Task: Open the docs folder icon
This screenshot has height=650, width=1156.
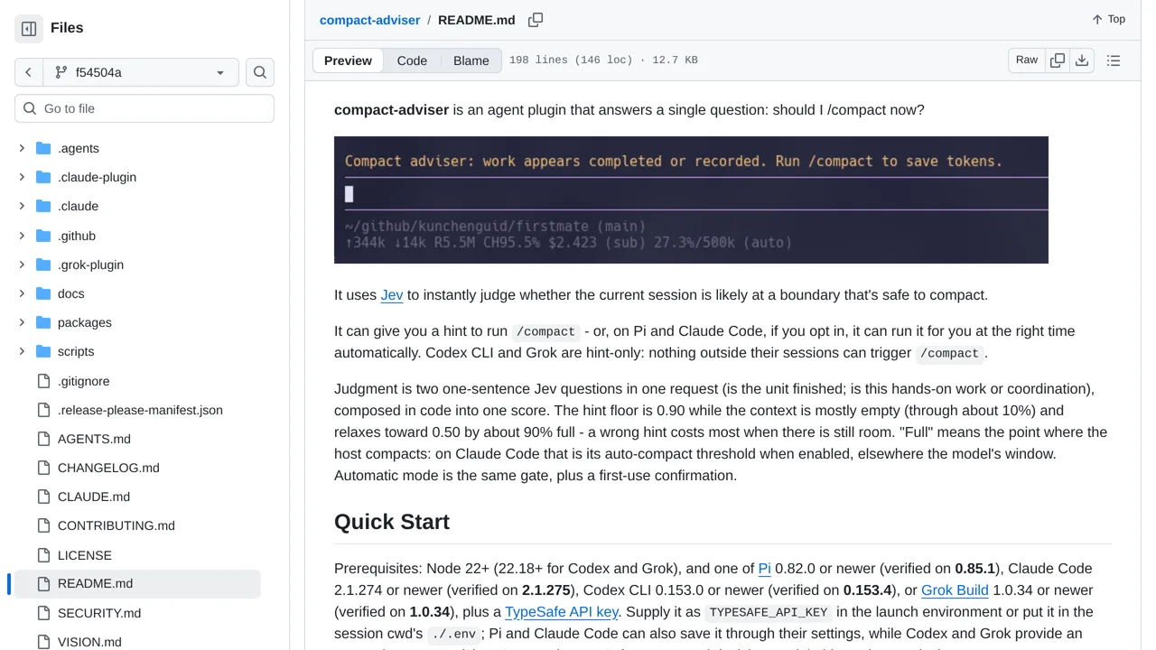Action: tap(43, 293)
